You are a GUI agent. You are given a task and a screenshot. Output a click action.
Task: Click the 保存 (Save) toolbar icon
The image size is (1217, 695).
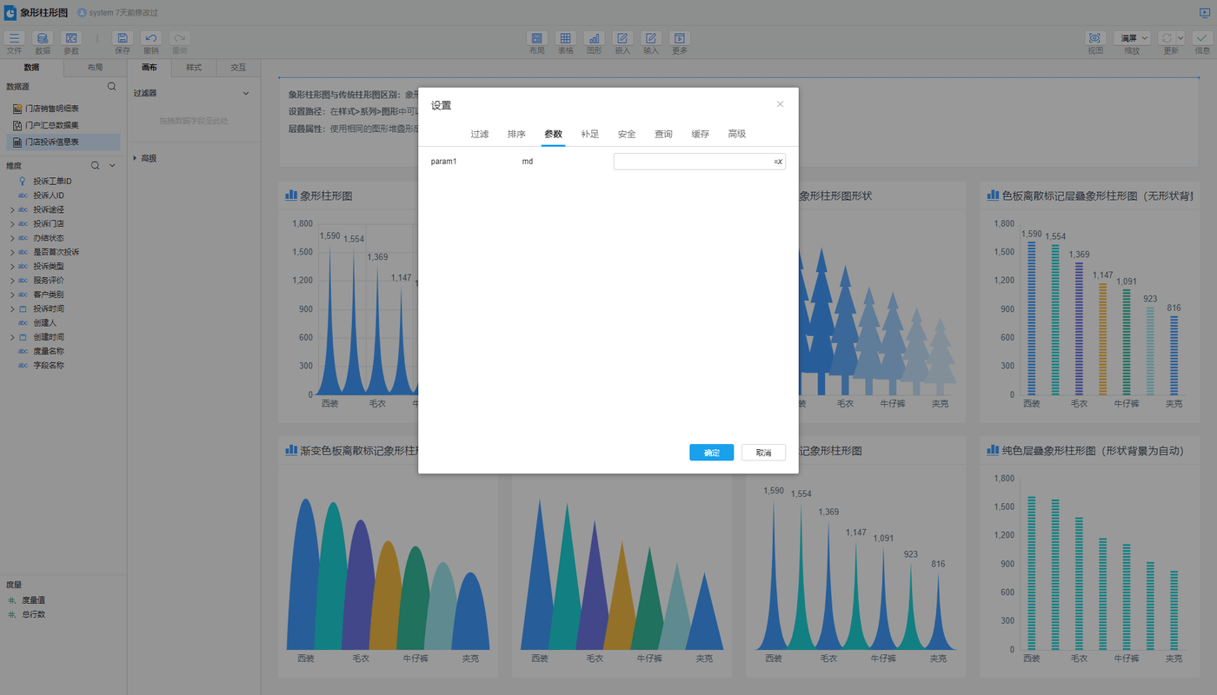point(123,38)
